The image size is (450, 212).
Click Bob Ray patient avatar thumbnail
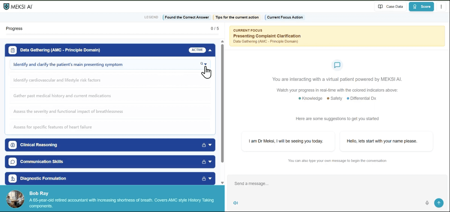click(x=15, y=199)
